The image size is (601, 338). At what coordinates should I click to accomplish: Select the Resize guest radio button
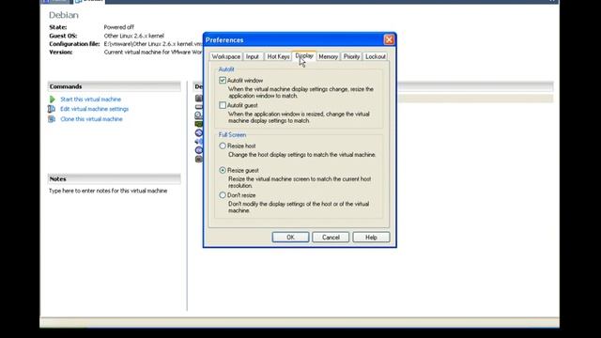[223, 170]
